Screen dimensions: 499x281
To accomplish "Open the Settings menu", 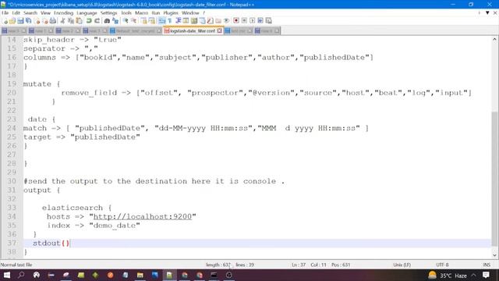I will point(109,12).
